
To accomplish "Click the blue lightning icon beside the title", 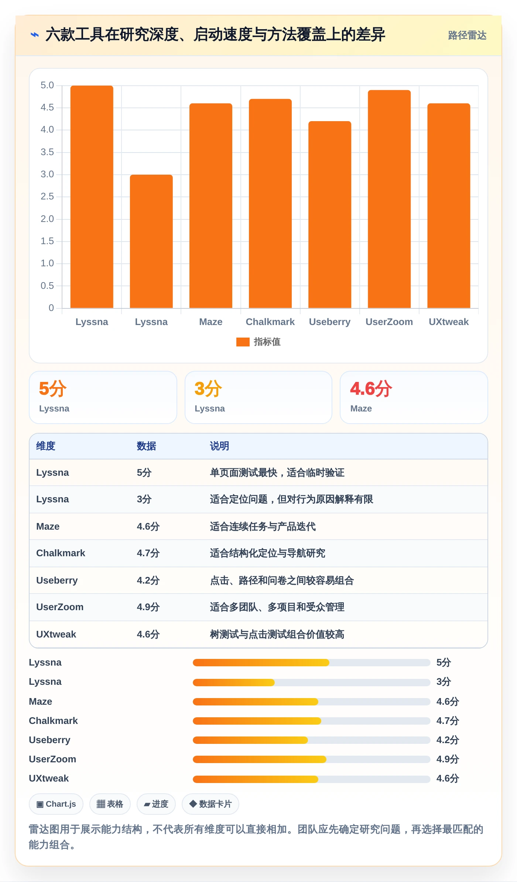I will point(34,35).
